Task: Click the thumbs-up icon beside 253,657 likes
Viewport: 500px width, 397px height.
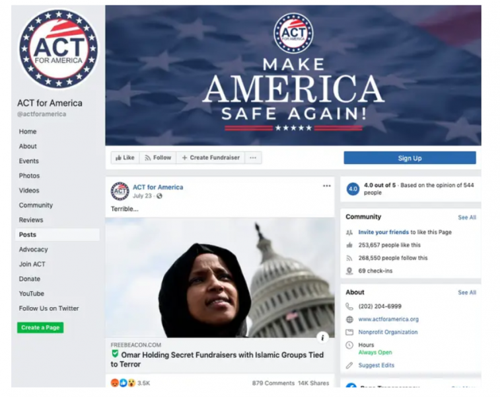Action: click(x=349, y=245)
